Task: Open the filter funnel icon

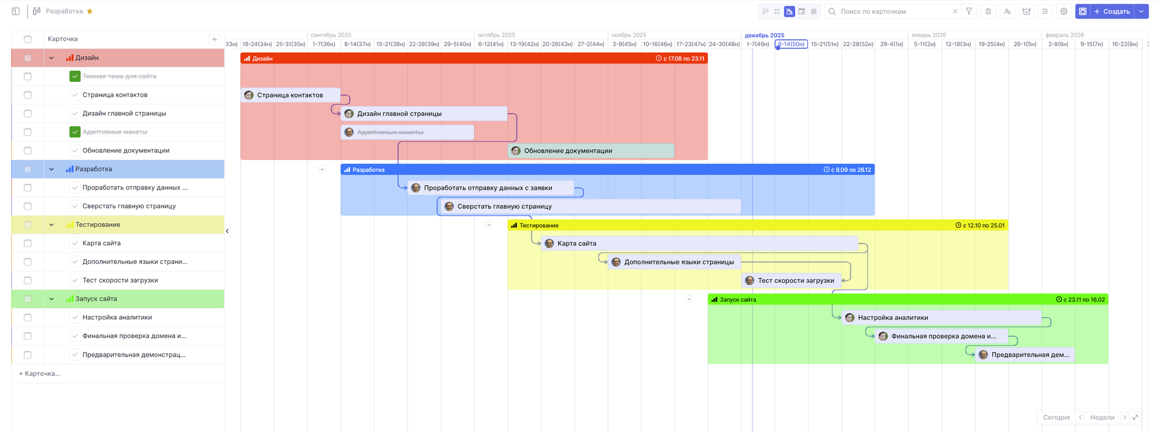Action: click(969, 12)
